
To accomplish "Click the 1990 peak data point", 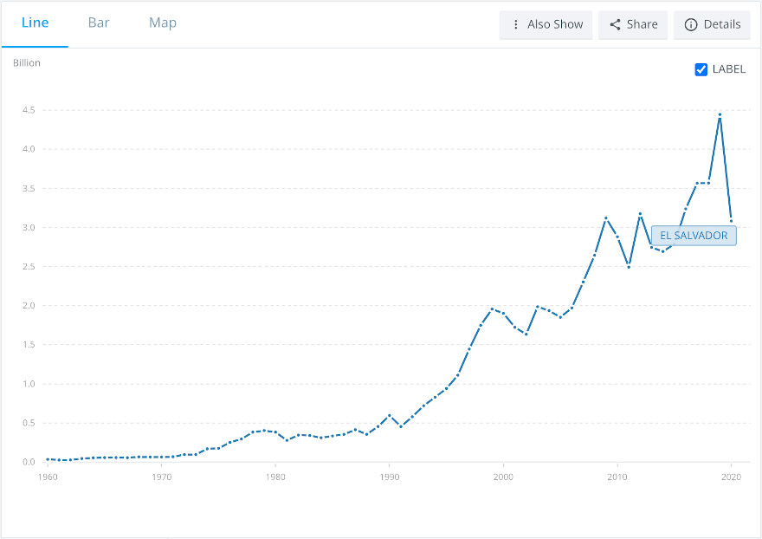I will point(390,415).
